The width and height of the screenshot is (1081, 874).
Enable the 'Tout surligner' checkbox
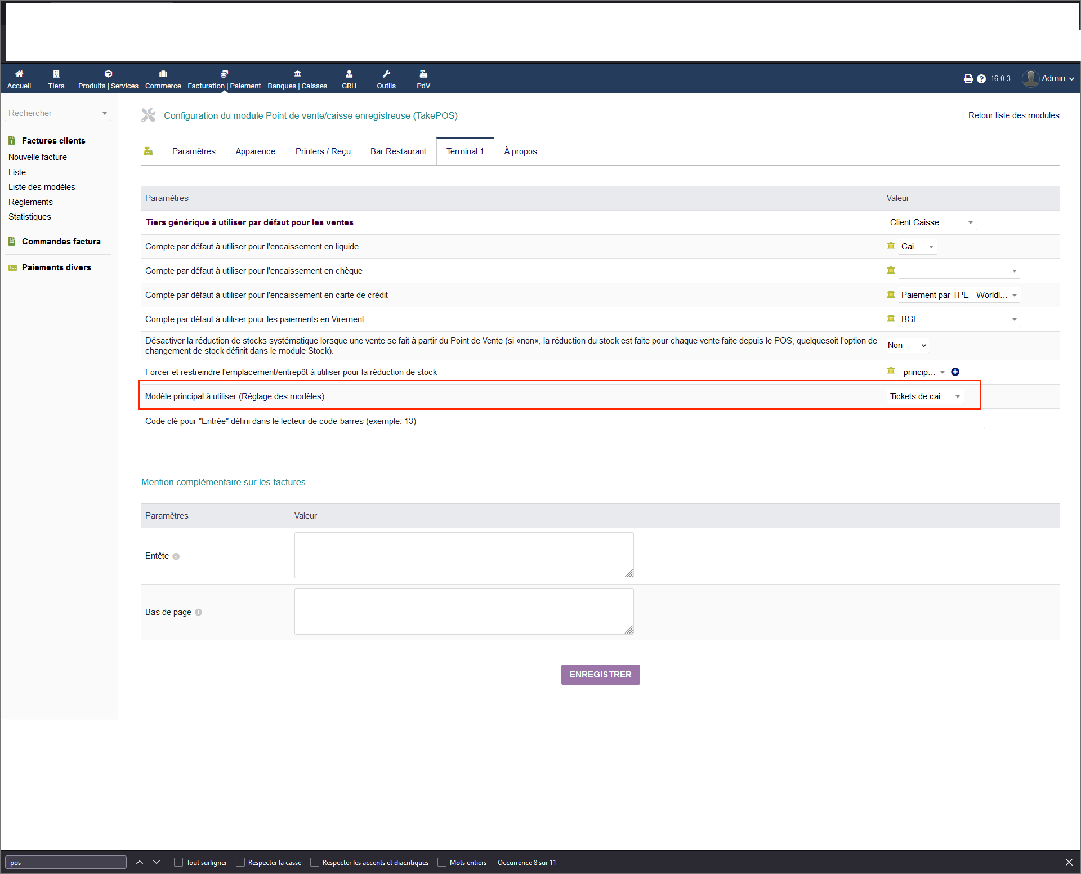(178, 862)
